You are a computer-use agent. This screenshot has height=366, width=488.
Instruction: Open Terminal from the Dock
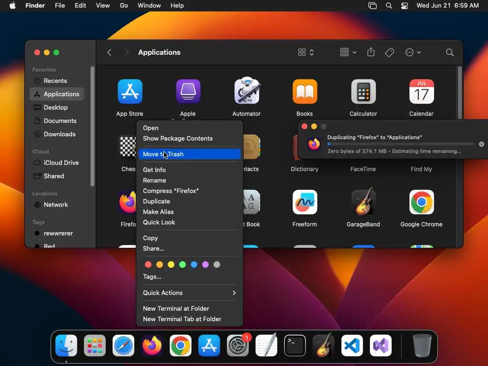pyautogui.click(x=295, y=346)
